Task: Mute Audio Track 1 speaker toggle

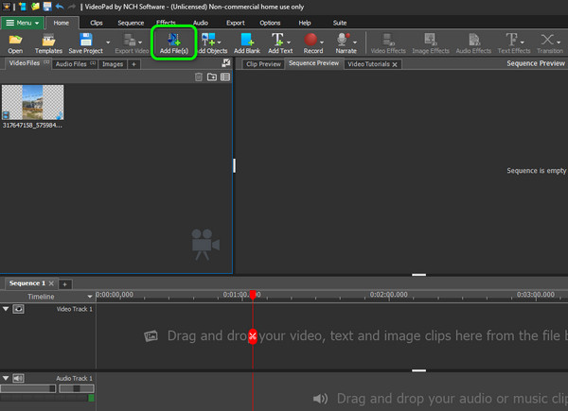Action: [19, 379]
